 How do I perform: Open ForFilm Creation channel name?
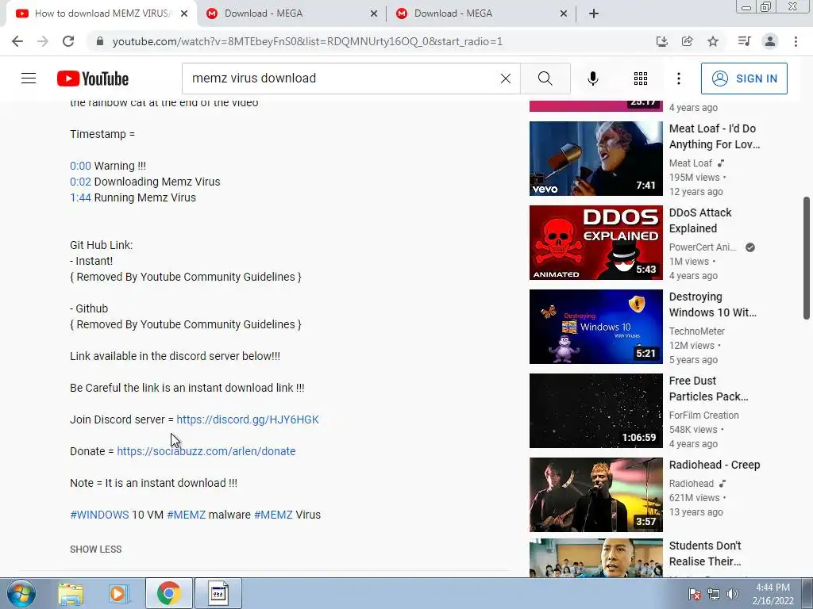tap(704, 416)
